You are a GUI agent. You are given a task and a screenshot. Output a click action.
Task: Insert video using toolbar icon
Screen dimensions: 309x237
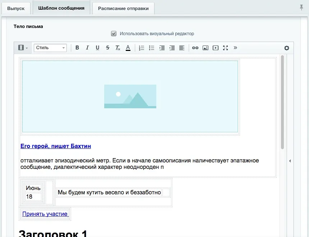[215, 48]
